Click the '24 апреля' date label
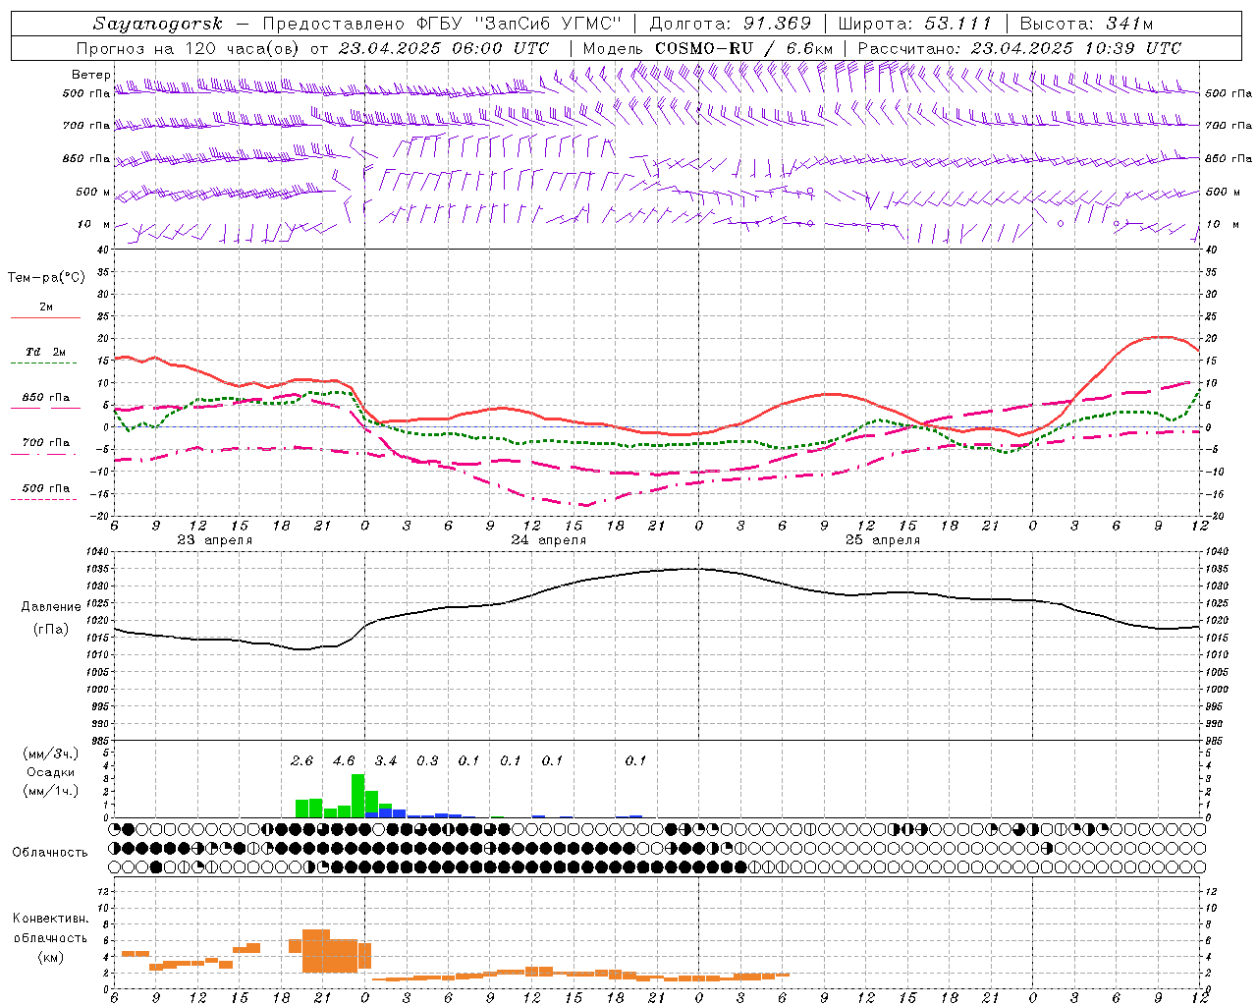Viewport: 1257px width, 1006px height. pyautogui.click(x=548, y=540)
